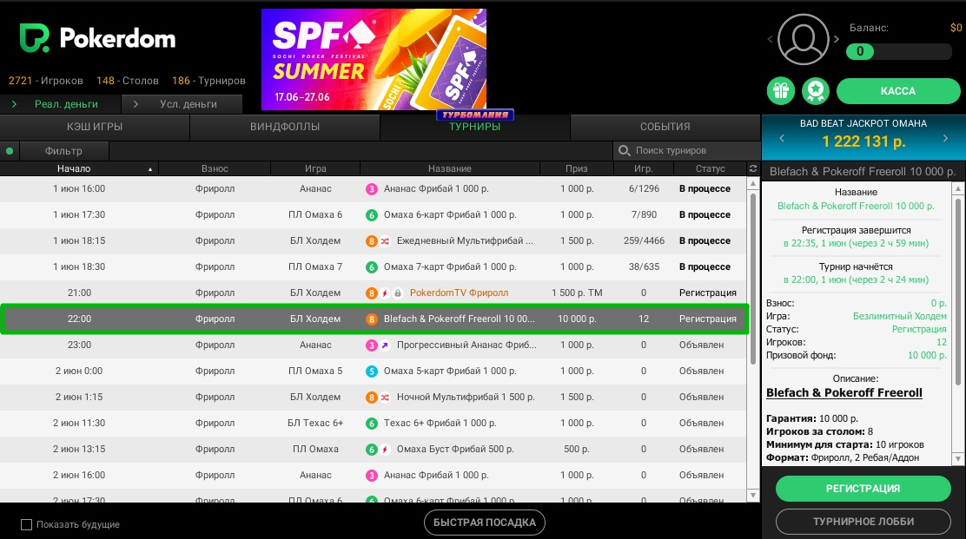Sort by Приз column header
The height and width of the screenshot is (539, 966).
[577, 168]
